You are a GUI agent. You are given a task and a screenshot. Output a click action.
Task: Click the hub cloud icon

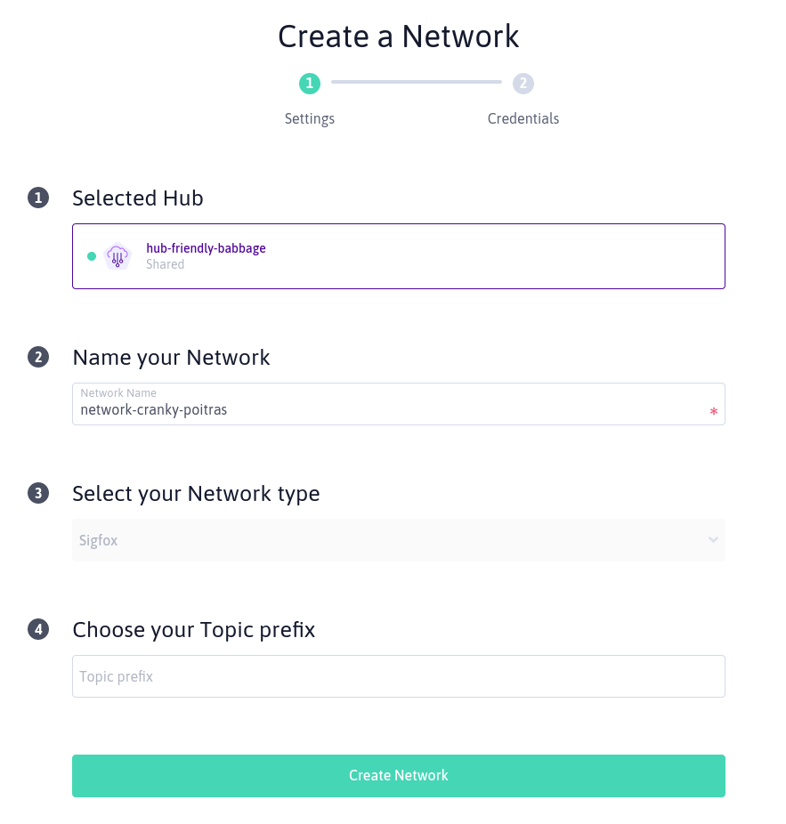point(117,256)
